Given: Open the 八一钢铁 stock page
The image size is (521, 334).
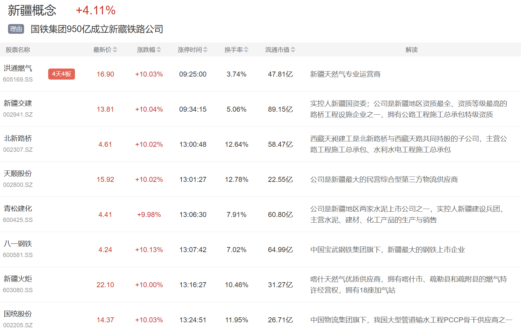Looking at the screenshot, I should click(18, 244).
